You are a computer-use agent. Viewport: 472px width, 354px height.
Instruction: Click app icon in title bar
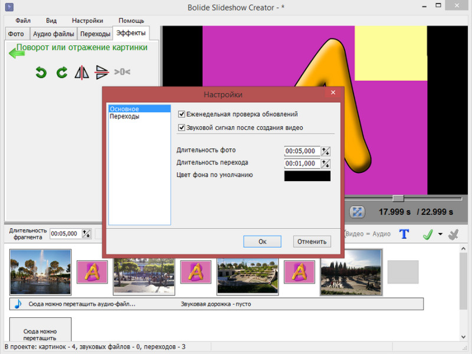[9, 7]
